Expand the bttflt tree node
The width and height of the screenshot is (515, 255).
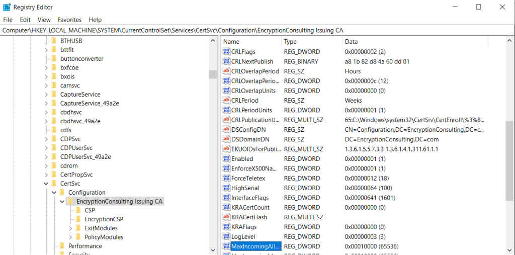[46, 50]
